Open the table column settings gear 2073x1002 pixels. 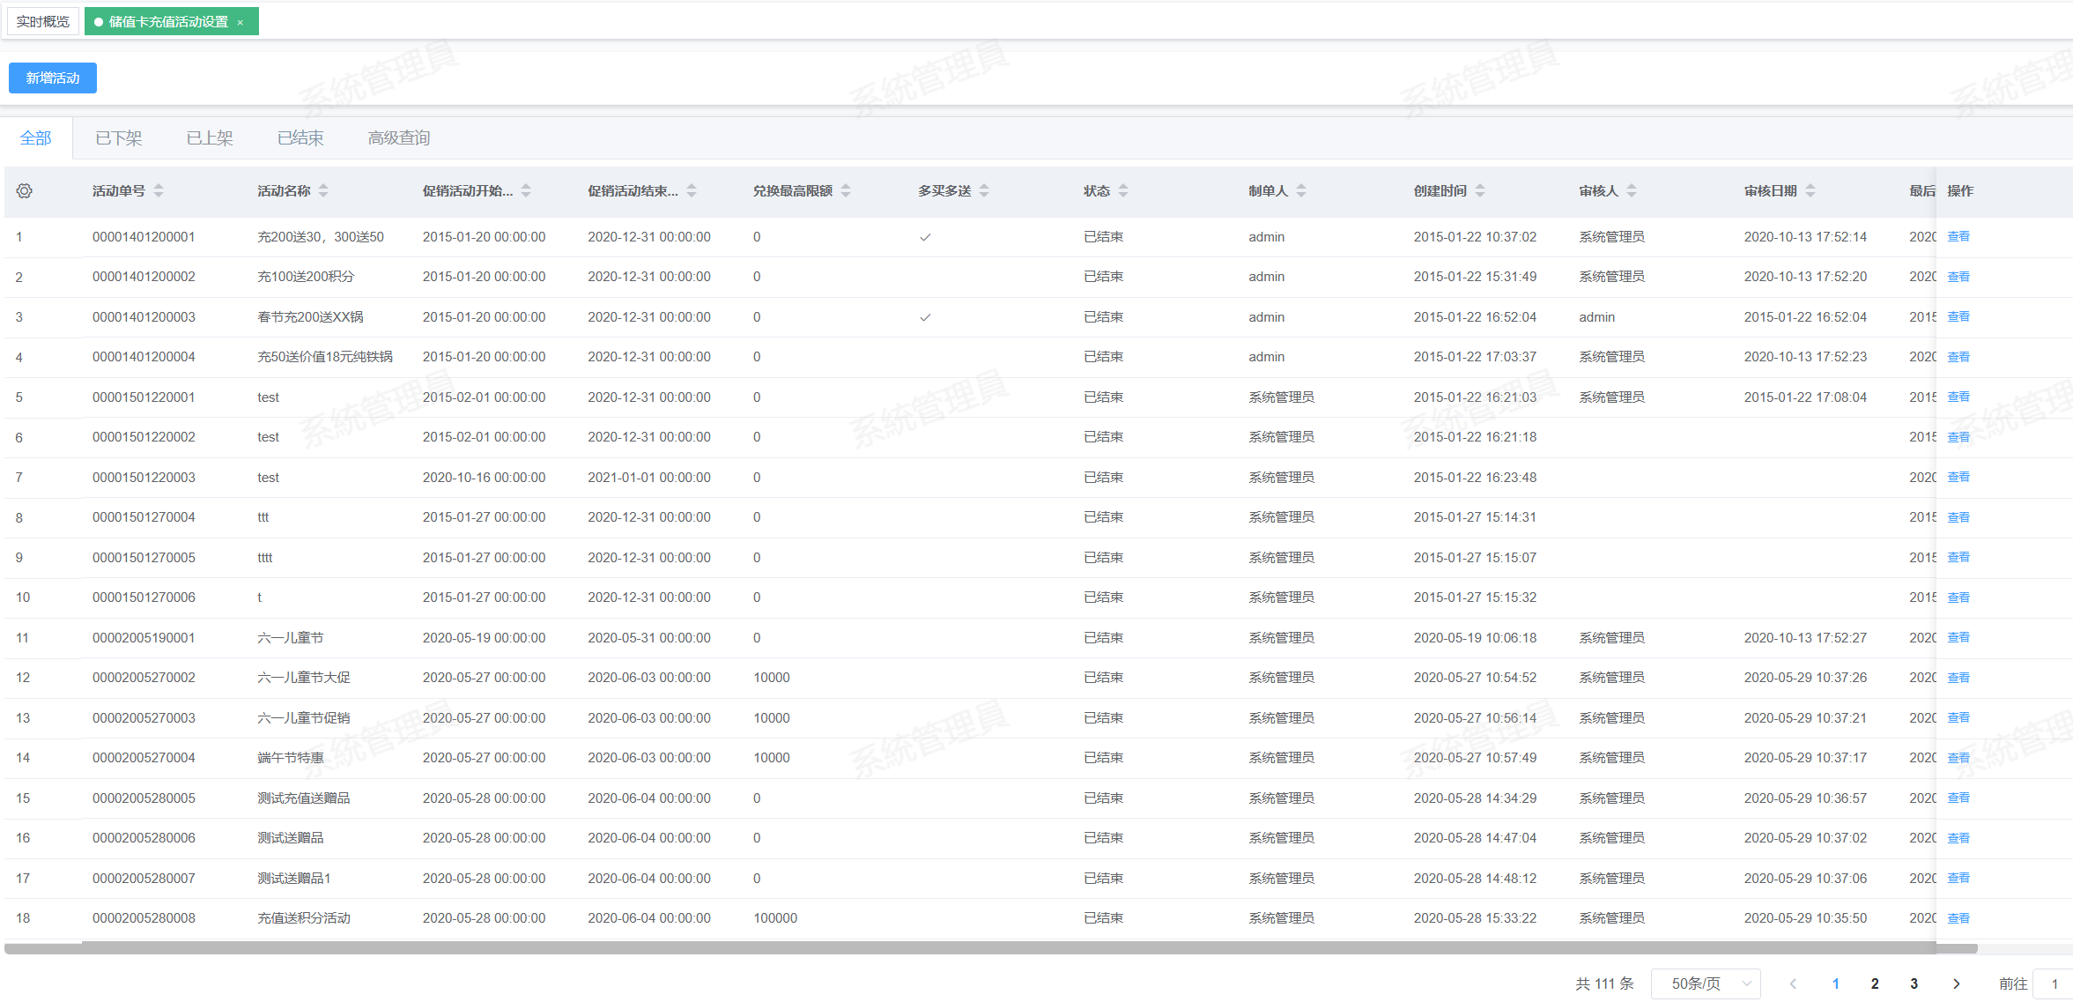25,191
